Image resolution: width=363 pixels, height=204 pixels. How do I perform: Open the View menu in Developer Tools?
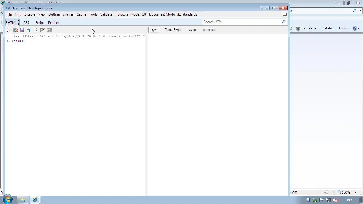tap(42, 14)
